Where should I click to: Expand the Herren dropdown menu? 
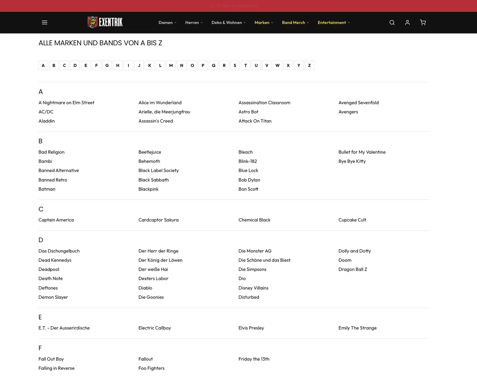[x=194, y=23]
